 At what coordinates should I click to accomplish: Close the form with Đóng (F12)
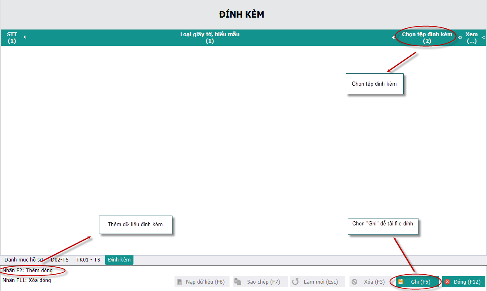(x=464, y=282)
